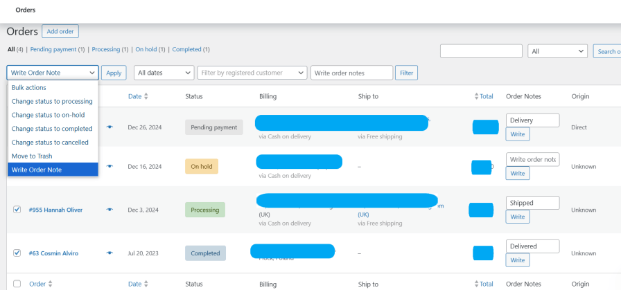Screen dimensions: 621x290
Task: Filter orders by Pending payment
Action: click(x=53, y=49)
